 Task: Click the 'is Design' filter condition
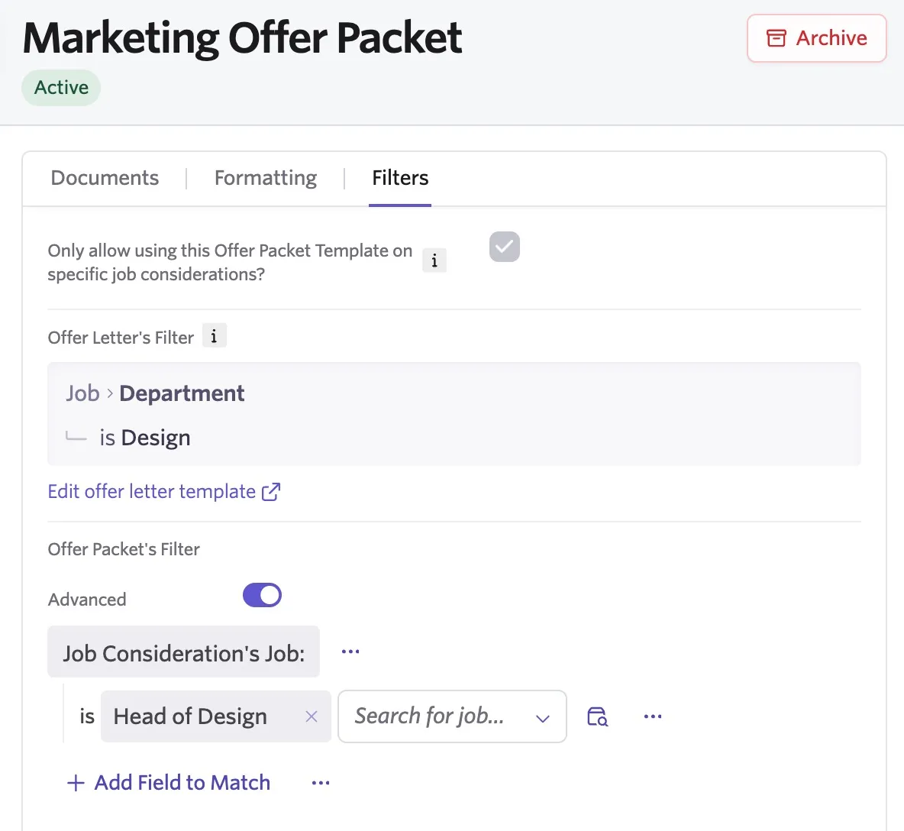point(145,438)
